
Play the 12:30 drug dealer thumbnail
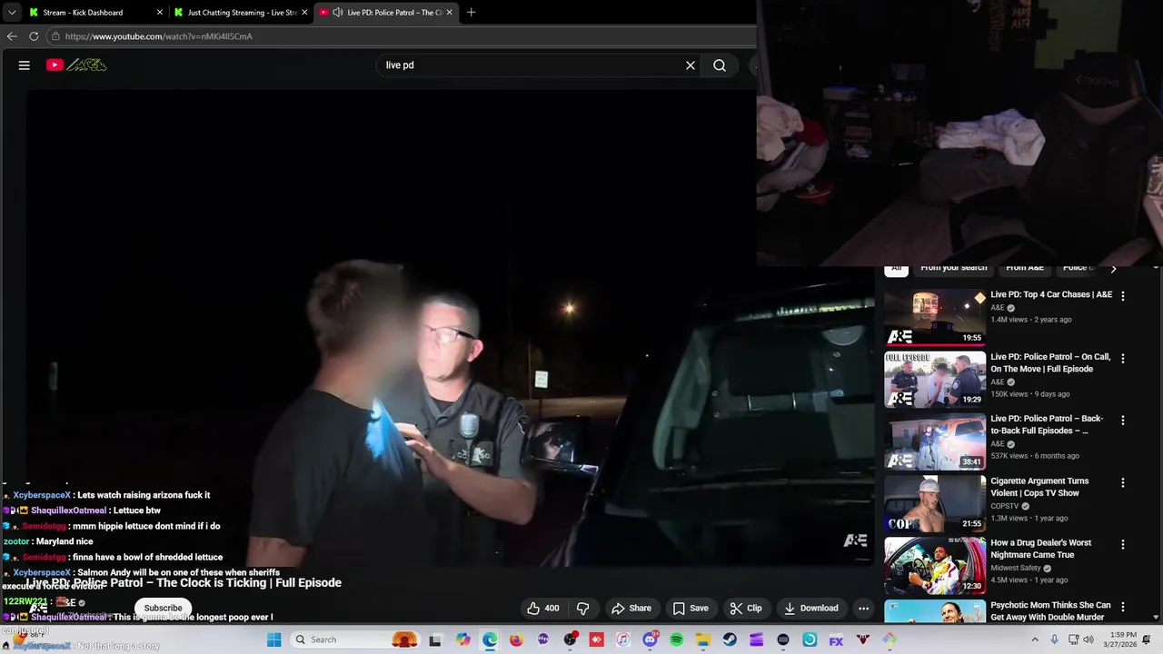coord(935,566)
